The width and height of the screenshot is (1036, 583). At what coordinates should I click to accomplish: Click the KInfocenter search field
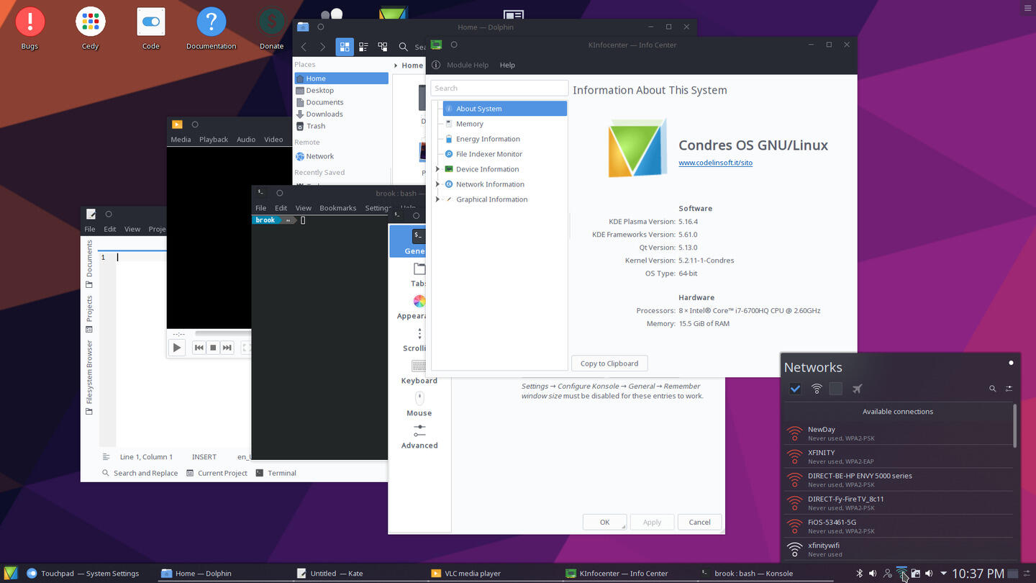[499, 88]
